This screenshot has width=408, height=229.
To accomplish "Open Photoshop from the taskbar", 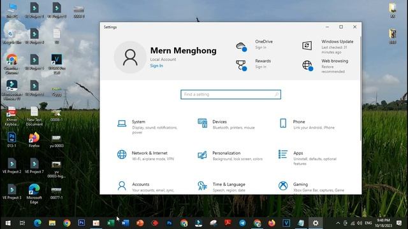I will coord(82,223).
